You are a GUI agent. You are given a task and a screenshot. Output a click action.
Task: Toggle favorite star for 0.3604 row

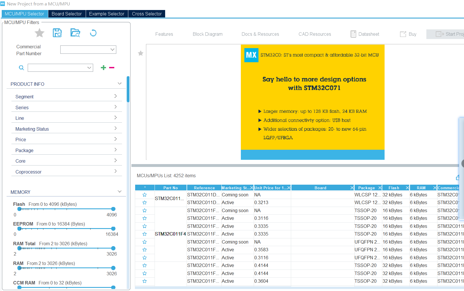click(145, 281)
